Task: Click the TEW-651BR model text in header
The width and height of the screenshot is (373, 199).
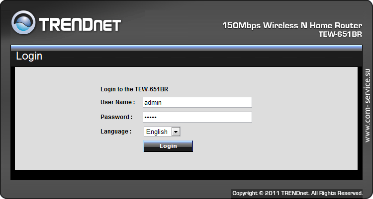Action: point(340,34)
